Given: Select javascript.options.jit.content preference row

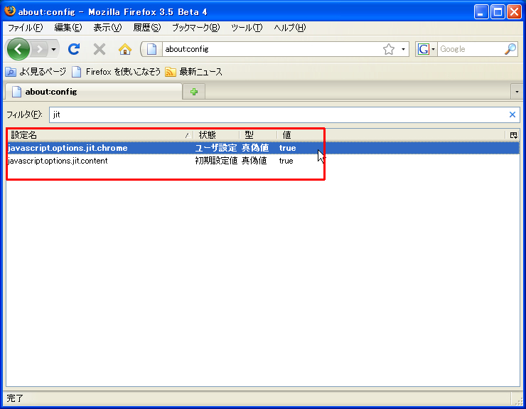Looking at the screenshot, I should tap(263, 161).
